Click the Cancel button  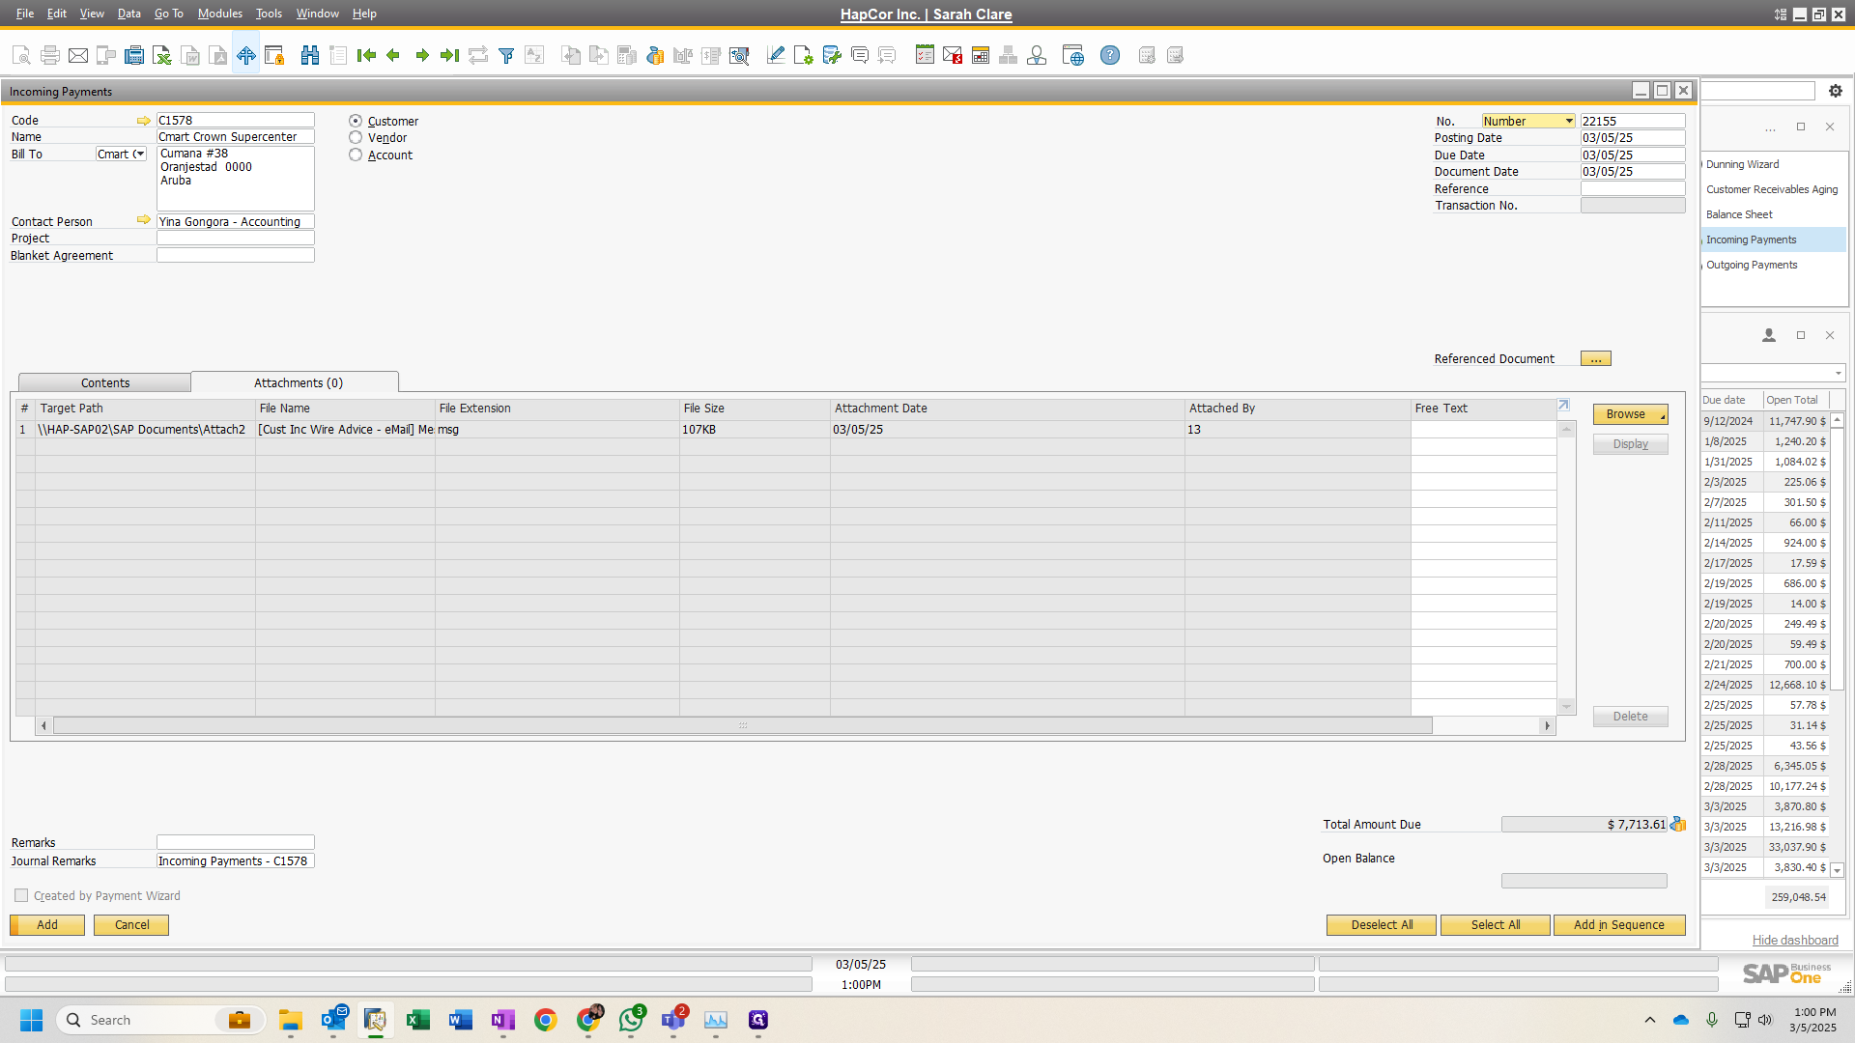coord(131,924)
